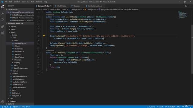Open Team.cs in the file tree
193x108 pixels.
[15, 71]
